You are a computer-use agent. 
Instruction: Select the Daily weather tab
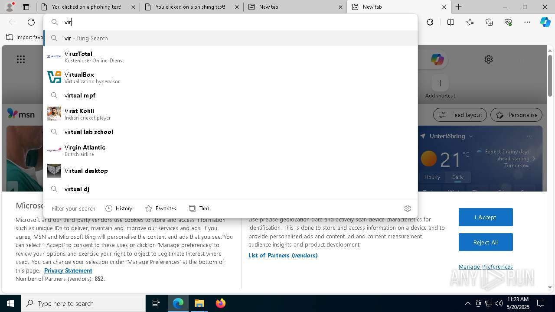[x=458, y=177]
